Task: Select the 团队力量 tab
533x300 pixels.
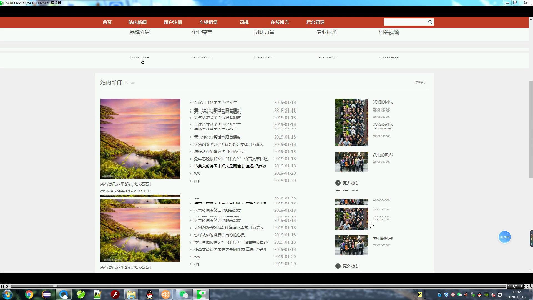Action: tap(264, 32)
